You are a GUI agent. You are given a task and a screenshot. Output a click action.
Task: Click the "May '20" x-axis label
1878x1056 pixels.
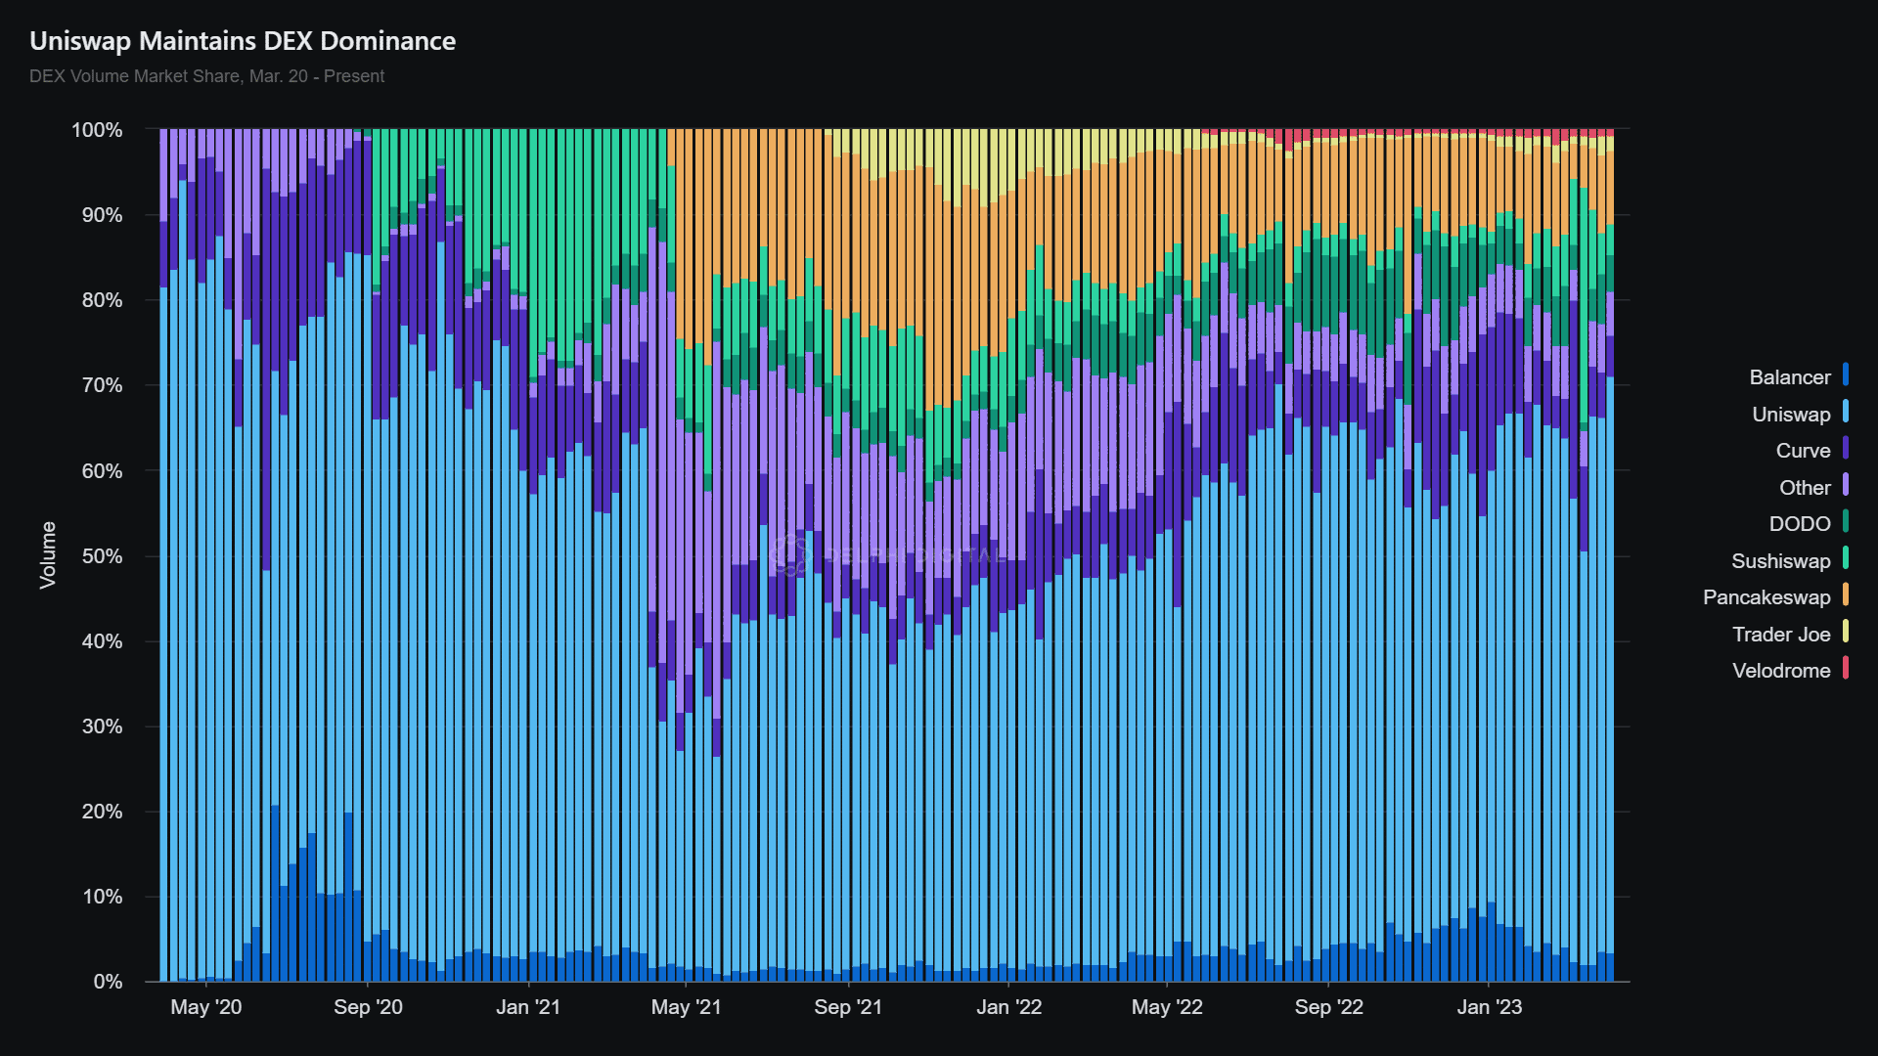coord(205,1007)
